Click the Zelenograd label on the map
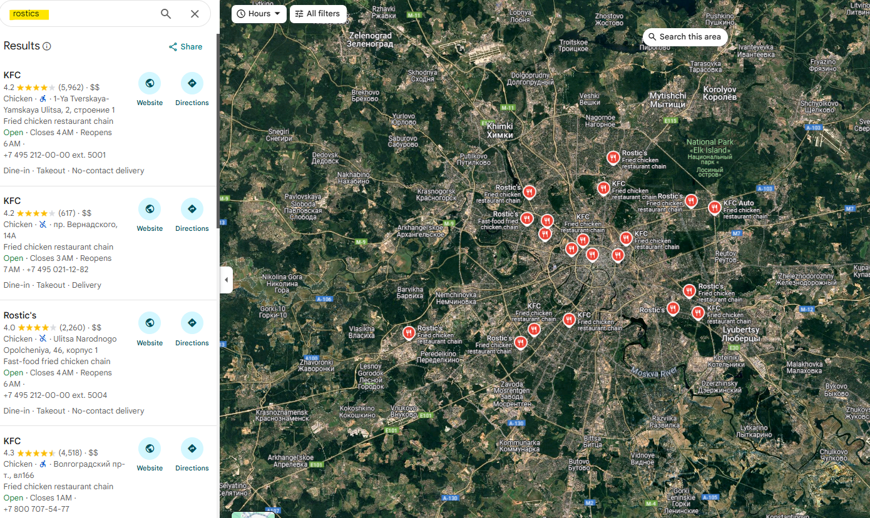 click(x=371, y=40)
